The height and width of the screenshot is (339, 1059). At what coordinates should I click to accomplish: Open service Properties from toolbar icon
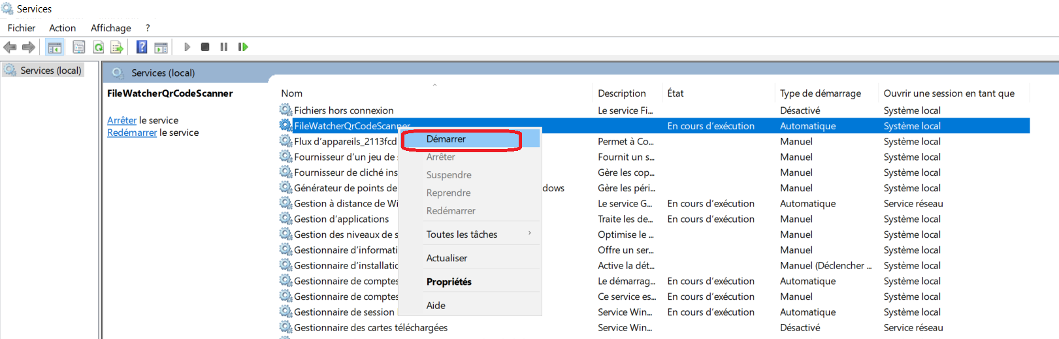79,47
